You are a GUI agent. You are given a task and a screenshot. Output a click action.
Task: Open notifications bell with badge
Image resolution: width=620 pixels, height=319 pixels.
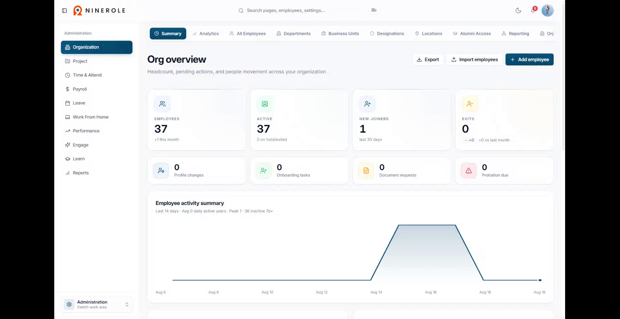point(533,10)
